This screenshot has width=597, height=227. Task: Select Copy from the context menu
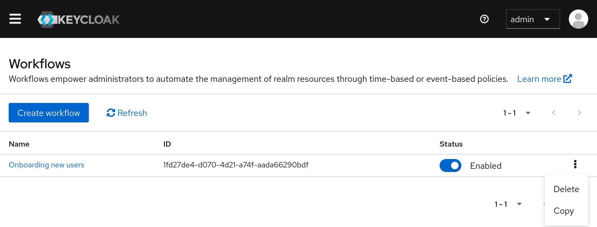click(564, 211)
